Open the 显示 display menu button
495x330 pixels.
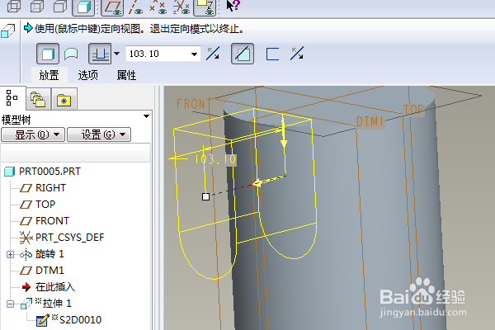[33, 134]
